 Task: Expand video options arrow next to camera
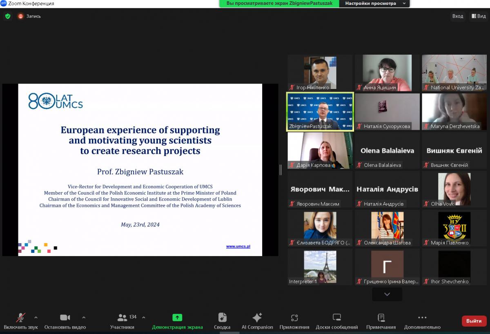coord(84,317)
